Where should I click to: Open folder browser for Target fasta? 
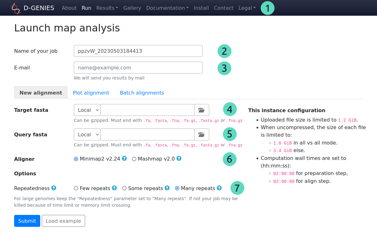click(201, 110)
